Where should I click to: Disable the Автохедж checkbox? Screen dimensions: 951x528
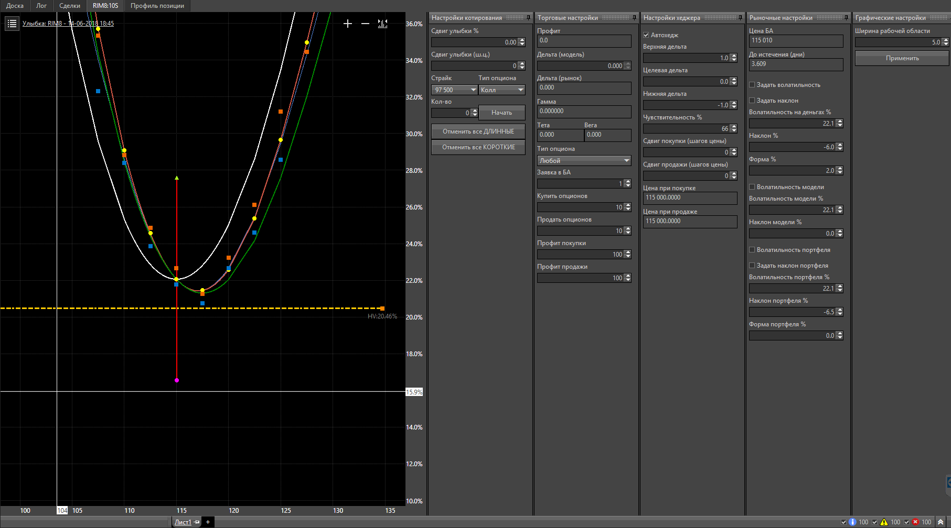pyautogui.click(x=646, y=35)
